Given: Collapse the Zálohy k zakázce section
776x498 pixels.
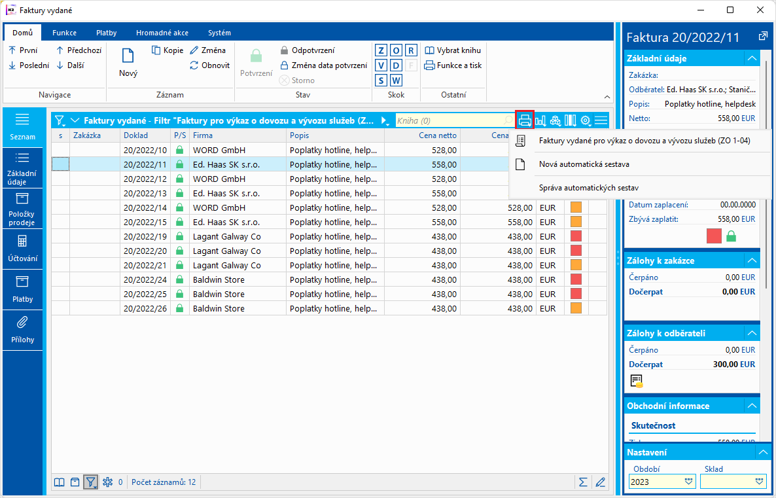Looking at the screenshot, I should pyautogui.click(x=752, y=260).
